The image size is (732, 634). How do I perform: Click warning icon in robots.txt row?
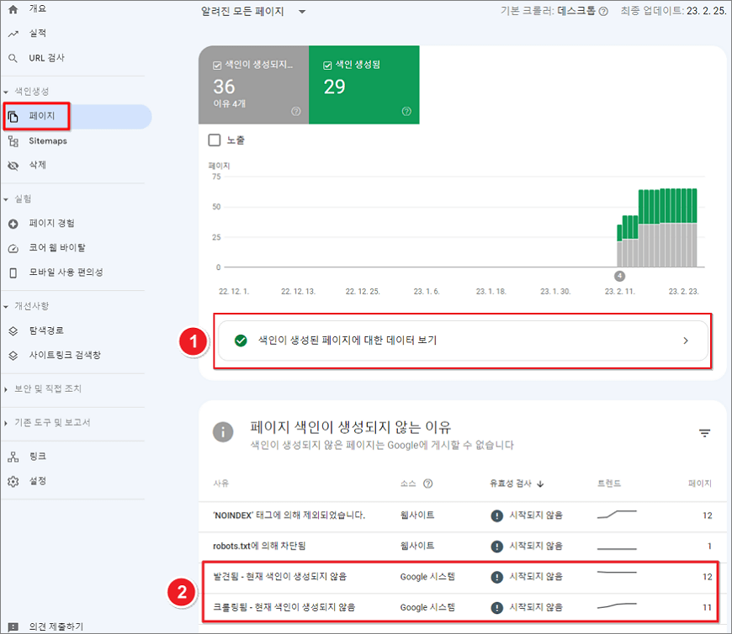pos(496,547)
